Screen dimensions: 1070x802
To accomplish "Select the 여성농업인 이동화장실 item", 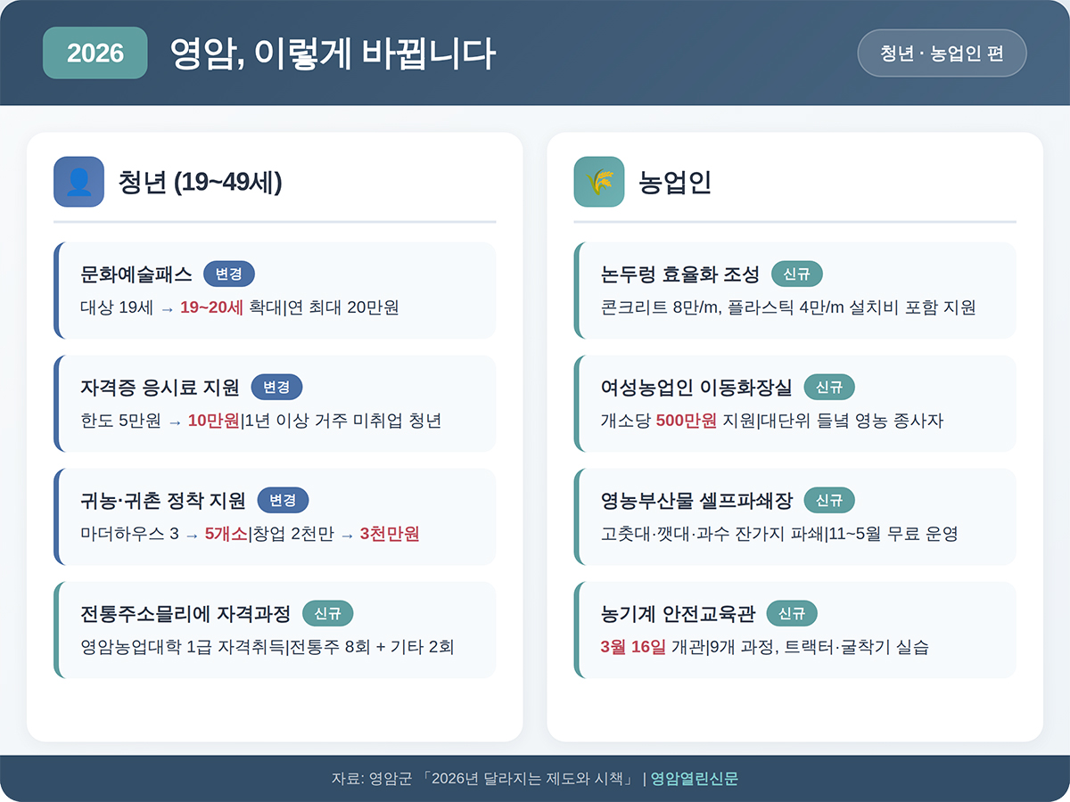I will coord(795,404).
